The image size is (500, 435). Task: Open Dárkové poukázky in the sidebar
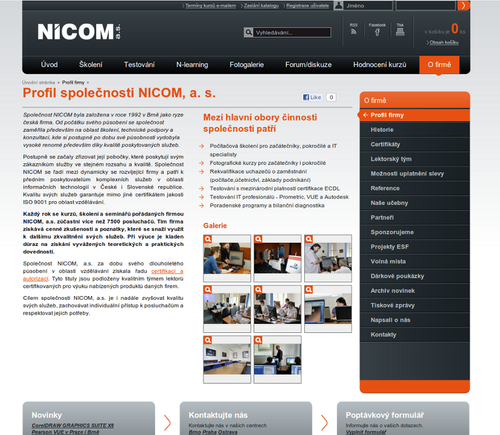[414, 277]
